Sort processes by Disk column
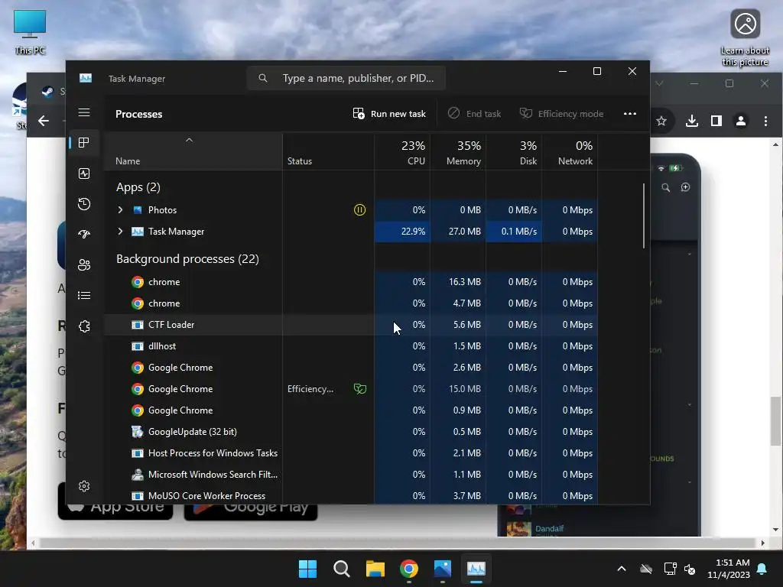The height and width of the screenshot is (587, 783). (515, 152)
